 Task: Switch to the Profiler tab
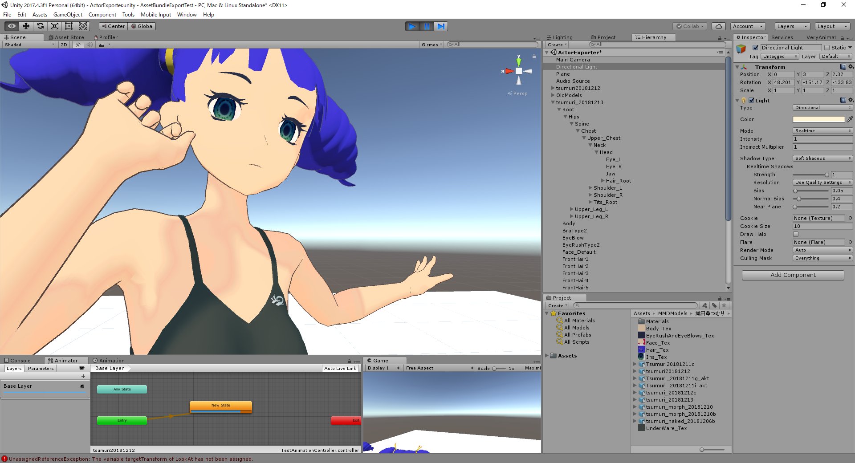(106, 37)
